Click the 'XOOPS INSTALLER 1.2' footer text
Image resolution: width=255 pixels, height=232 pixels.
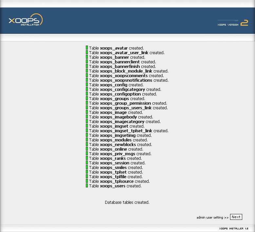point(234,228)
